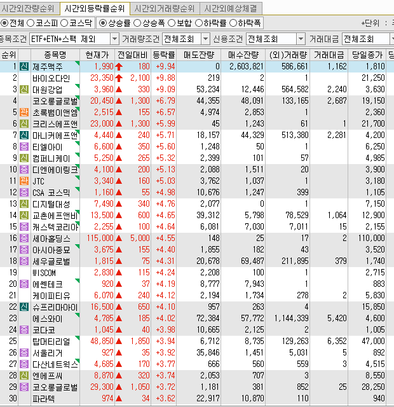Click the 신 badge icon beside 제주맥주
394x407 pixels.
tap(24, 67)
